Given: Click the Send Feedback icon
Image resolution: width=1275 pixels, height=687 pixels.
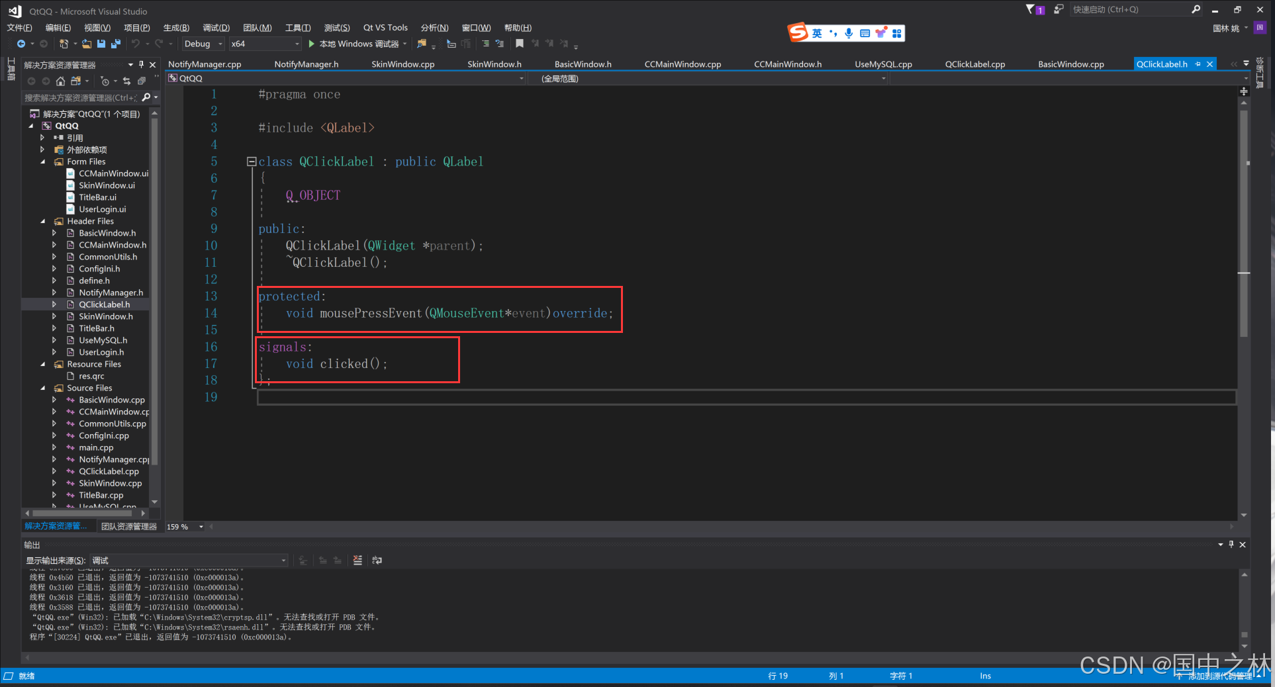Looking at the screenshot, I should 1059,9.
